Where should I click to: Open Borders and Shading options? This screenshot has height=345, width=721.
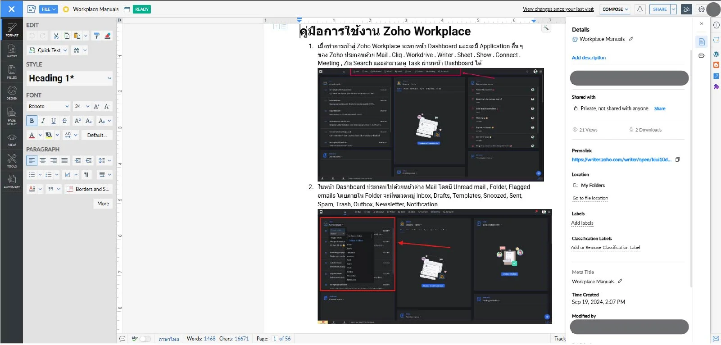coord(88,189)
